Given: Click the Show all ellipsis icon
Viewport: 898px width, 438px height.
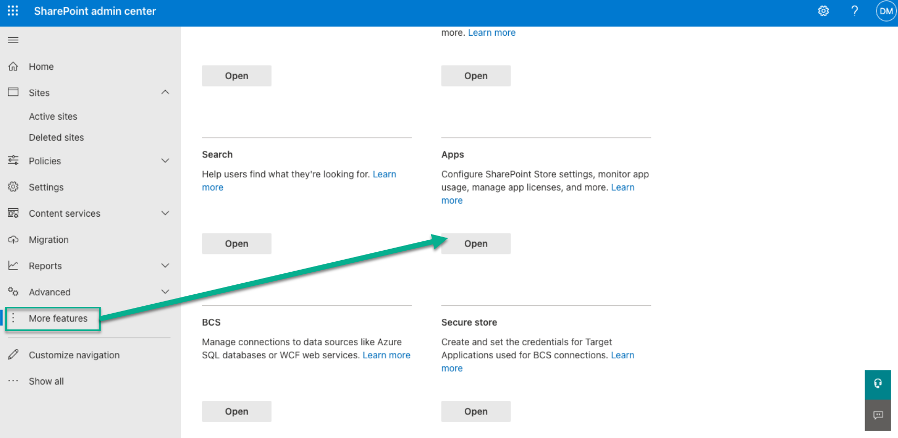Looking at the screenshot, I should point(13,381).
